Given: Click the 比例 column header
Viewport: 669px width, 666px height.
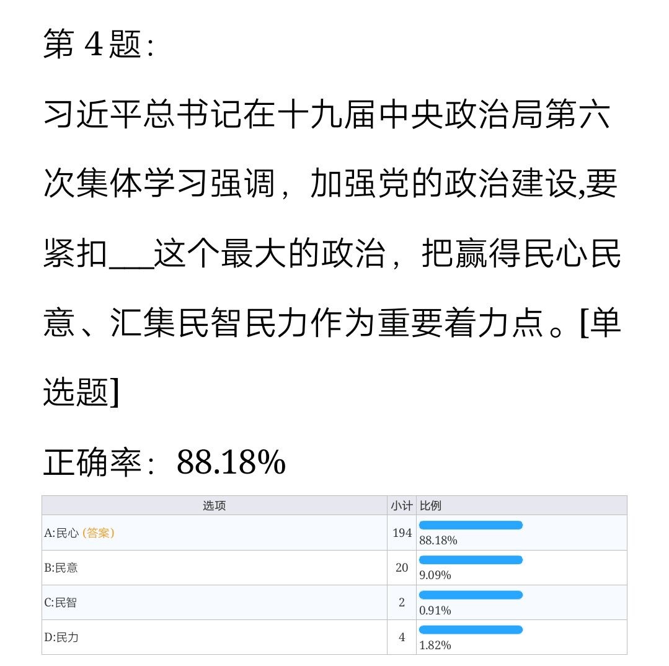Looking at the screenshot, I should tap(431, 505).
